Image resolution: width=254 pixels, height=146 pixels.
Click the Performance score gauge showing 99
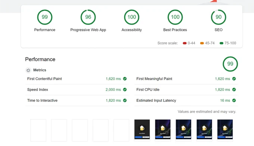coord(45,17)
